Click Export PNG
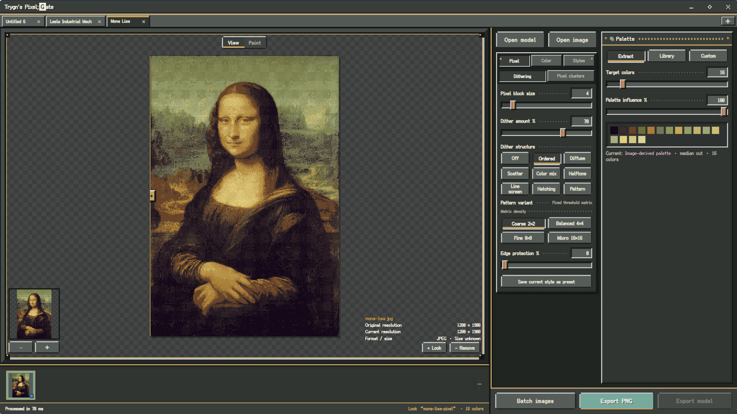The width and height of the screenshot is (737, 414). [x=616, y=401]
